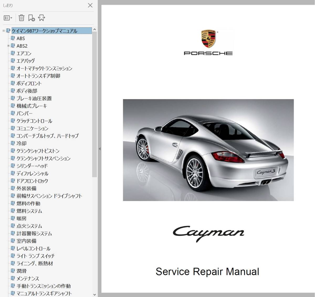Open マニュアルトランスギアシャフト bookmark
This screenshot has width=315, height=297.
point(44,294)
